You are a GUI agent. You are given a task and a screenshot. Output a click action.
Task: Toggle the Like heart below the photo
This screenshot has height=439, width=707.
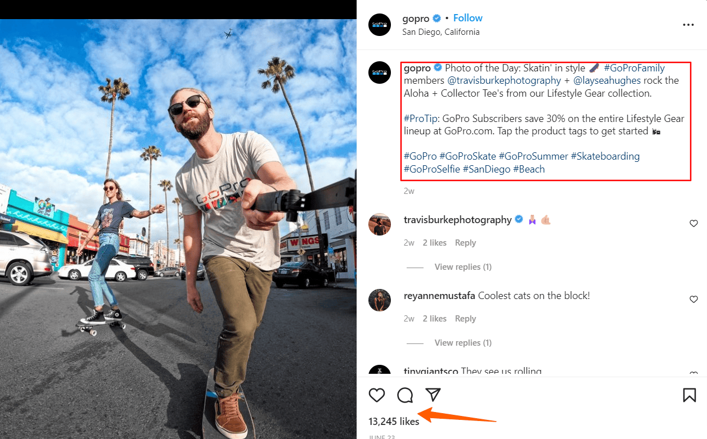pos(377,395)
